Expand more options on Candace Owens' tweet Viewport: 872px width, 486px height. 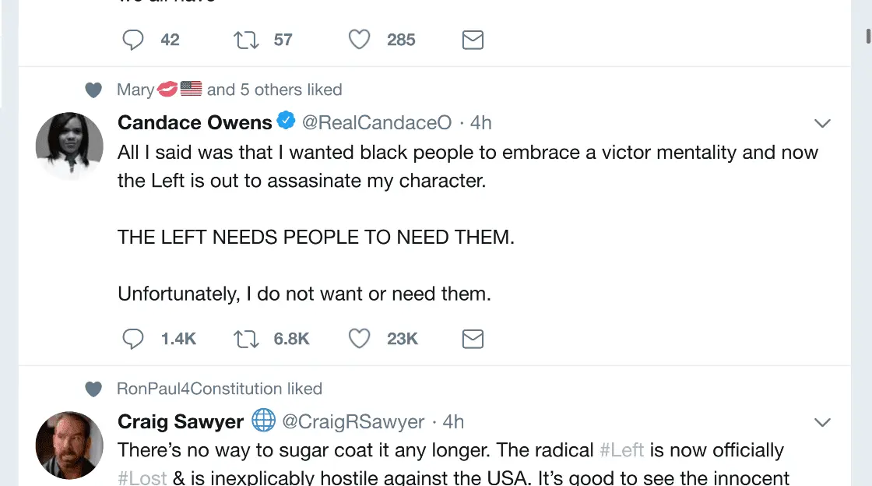[822, 123]
